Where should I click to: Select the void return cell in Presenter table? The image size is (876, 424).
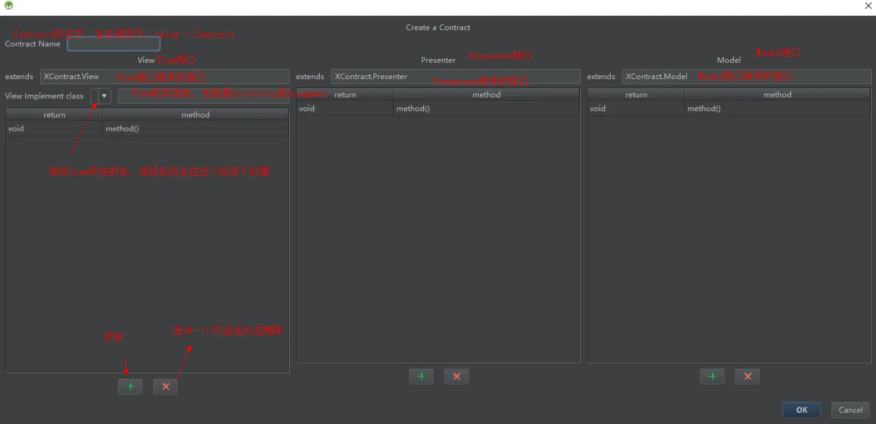345,109
